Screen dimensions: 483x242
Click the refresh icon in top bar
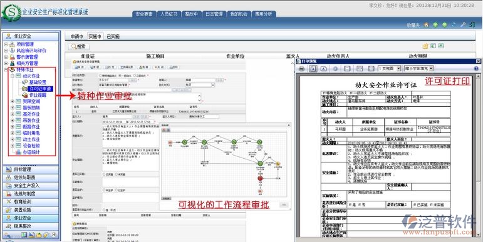pyautogui.click(x=454, y=25)
